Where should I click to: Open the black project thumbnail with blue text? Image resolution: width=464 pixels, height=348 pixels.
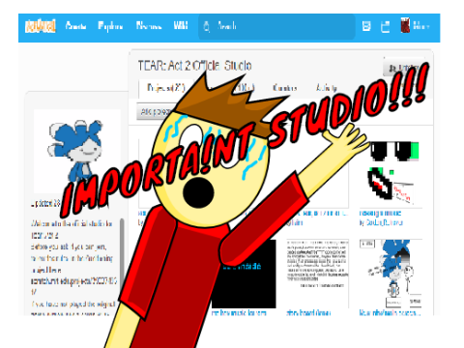[x=244, y=274]
